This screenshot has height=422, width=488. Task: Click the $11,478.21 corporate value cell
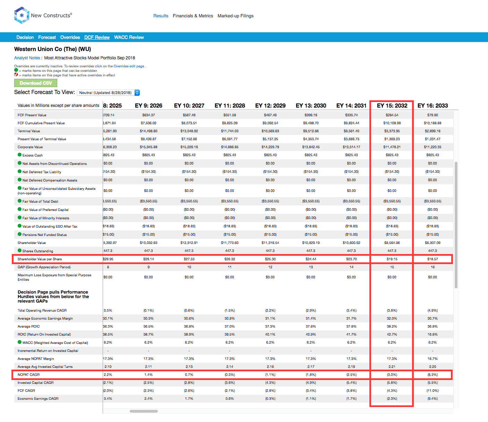coord(392,147)
